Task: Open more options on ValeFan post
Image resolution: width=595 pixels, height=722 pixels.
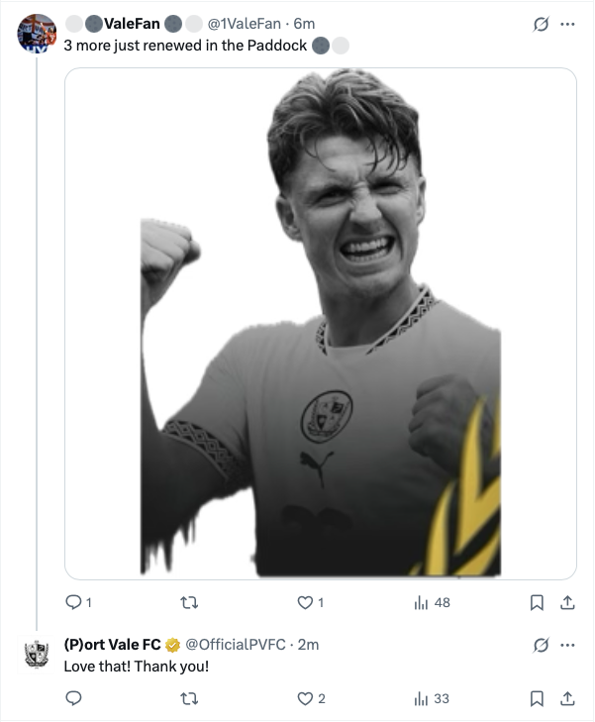Action: click(x=567, y=24)
